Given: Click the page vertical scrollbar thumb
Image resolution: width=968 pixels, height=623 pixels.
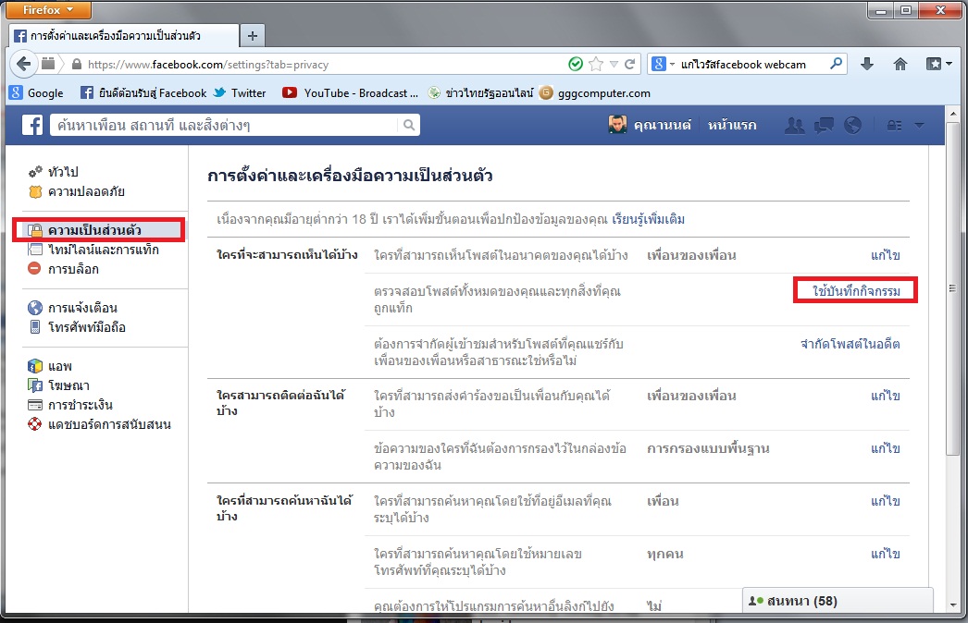Looking at the screenshot, I should coord(952,288).
